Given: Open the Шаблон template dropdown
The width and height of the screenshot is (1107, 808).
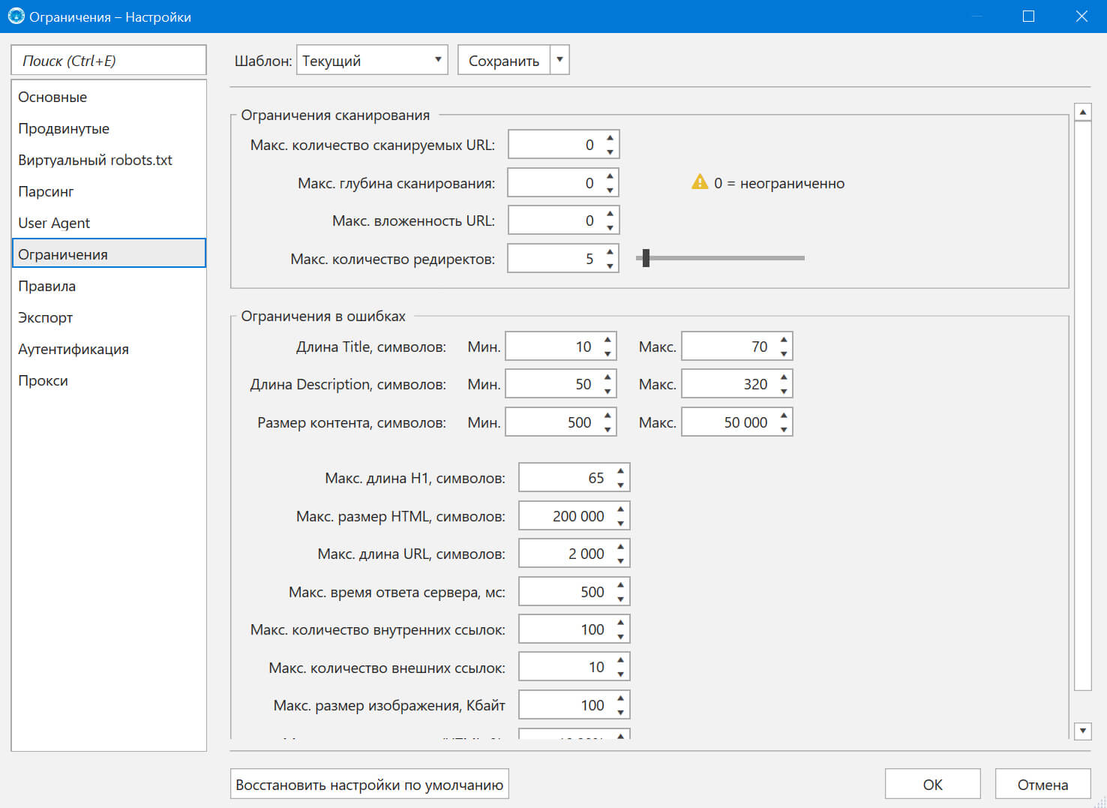Looking at the screenshot, I should pyautogui.click(x=372, y=61).
